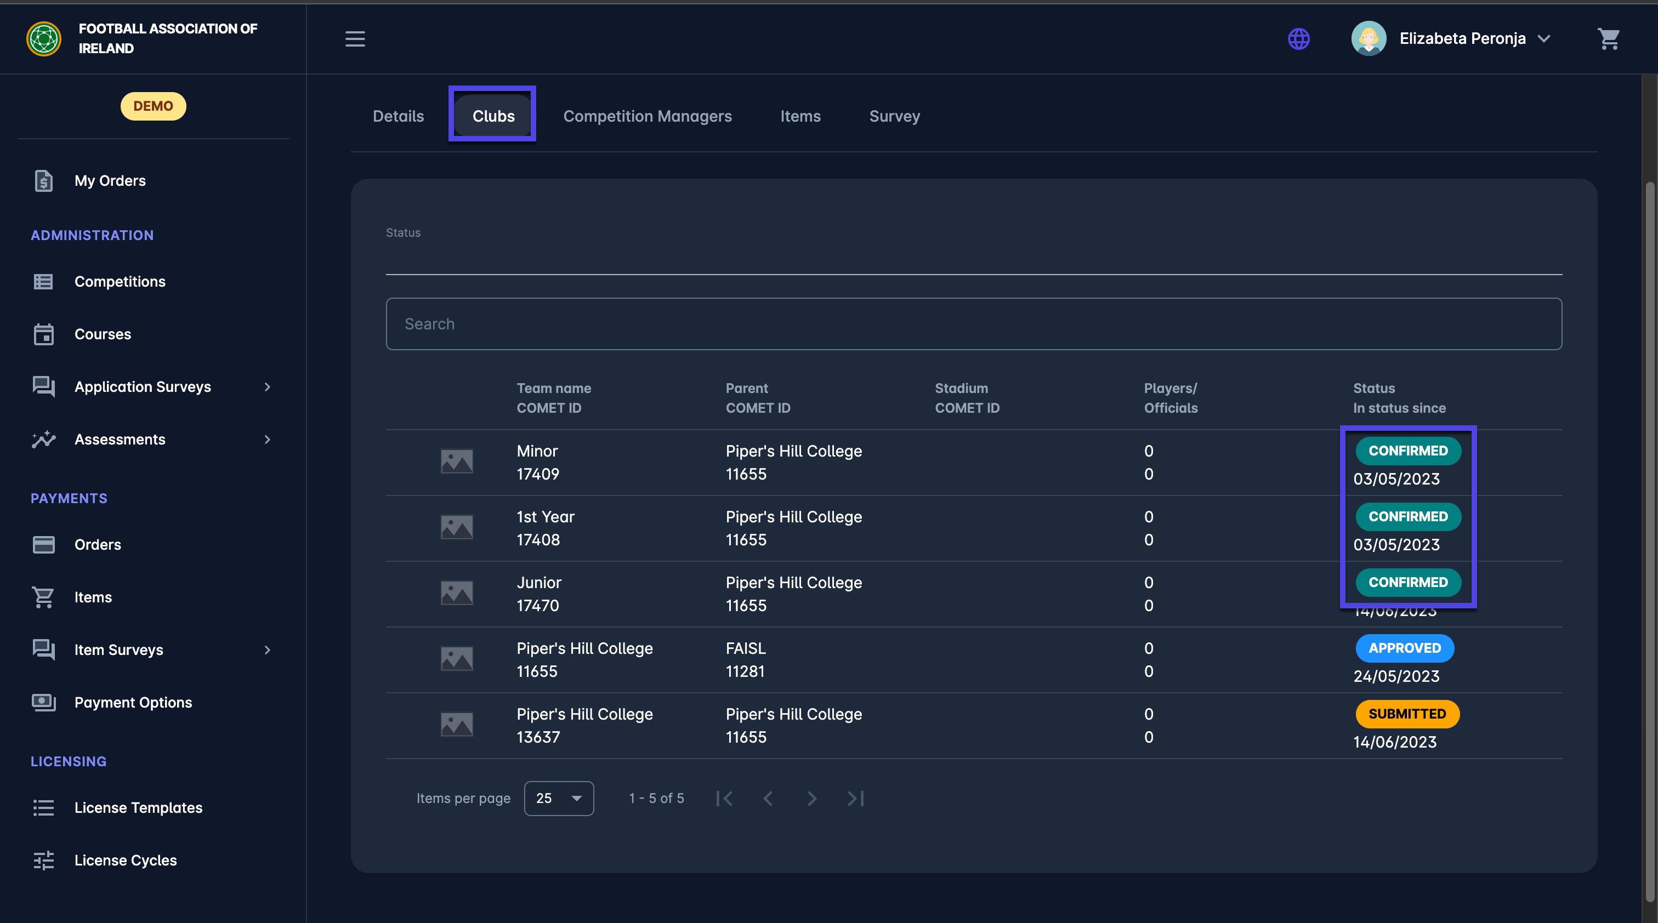Image resolution: width=1658 pixels, height=923 pixels.
Task: Switch to the Survey tab
Action: [x=894, y=116]
